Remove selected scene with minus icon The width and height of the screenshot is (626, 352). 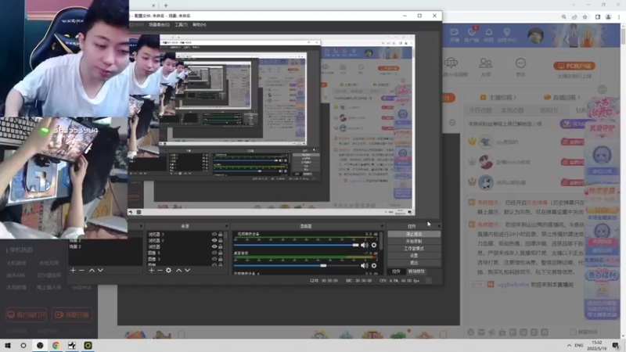tap(81, 270)
